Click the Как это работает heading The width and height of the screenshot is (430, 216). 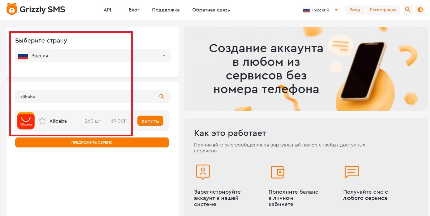coord(230,133)
